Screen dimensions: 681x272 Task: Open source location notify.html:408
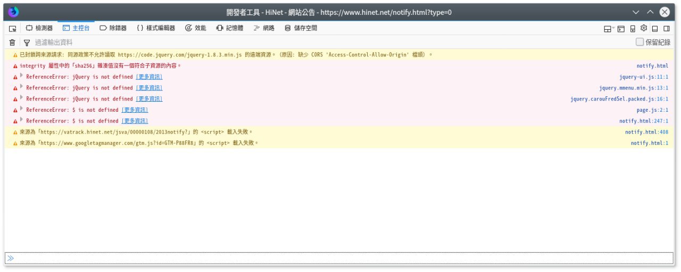click(x=646, y=132)
